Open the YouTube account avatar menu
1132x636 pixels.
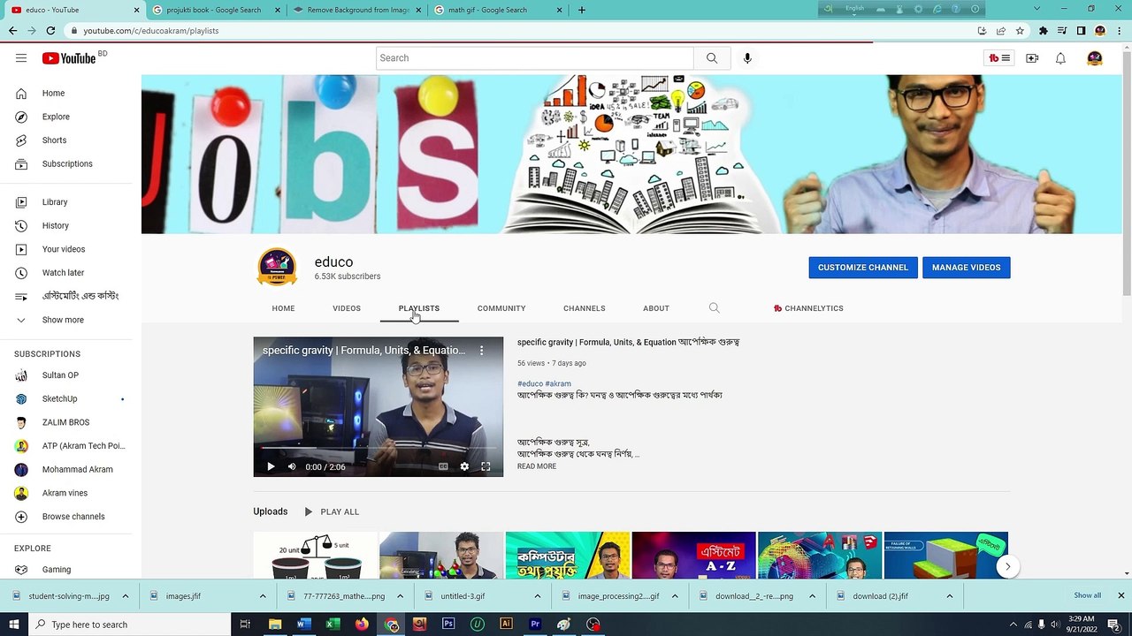point(1095,58)
